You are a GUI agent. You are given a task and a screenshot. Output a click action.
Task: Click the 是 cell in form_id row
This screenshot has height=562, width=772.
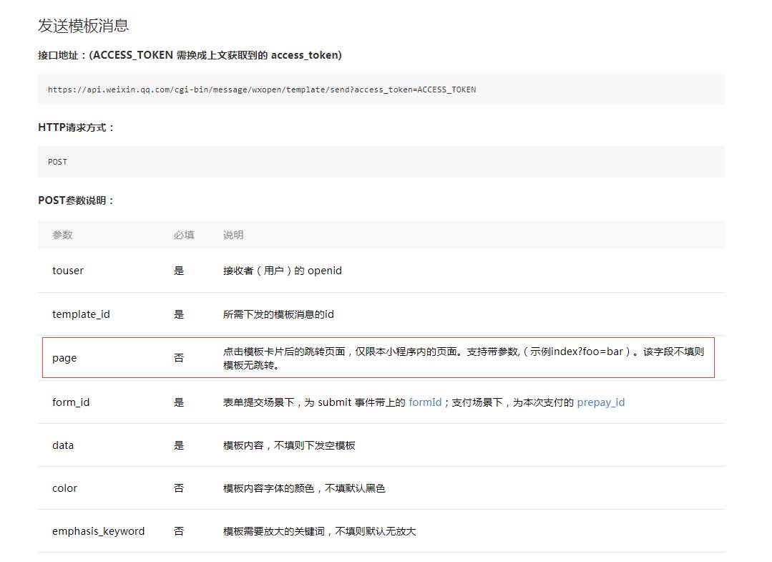179,402
